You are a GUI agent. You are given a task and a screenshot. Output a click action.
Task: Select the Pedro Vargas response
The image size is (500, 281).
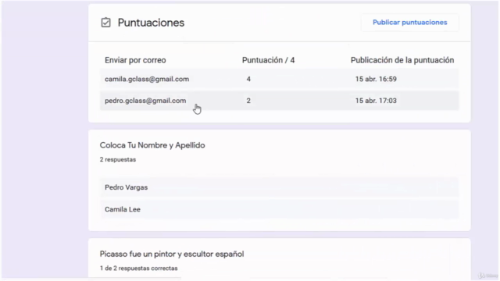point(280,187)
